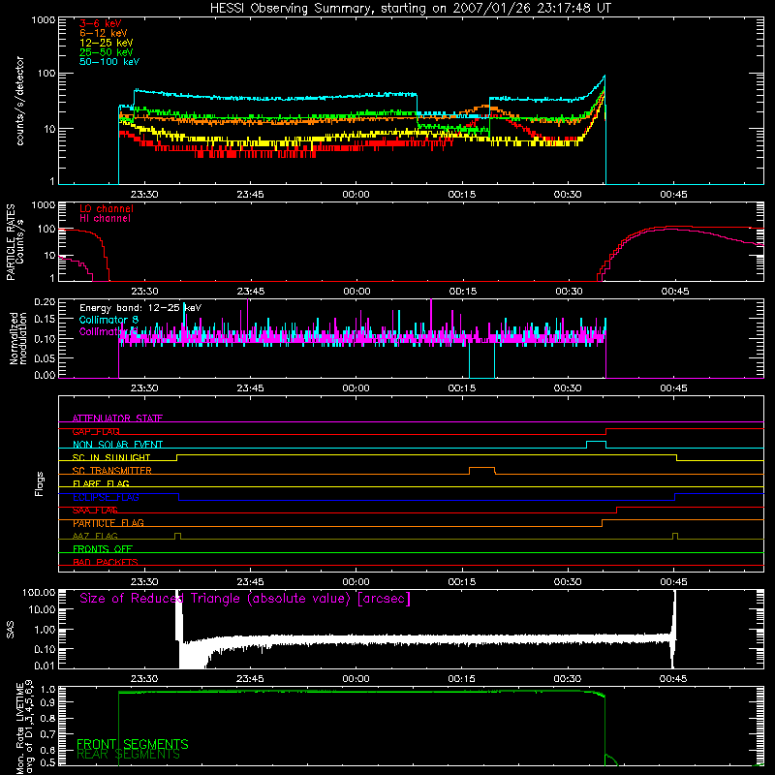Screen dimensions: 775x775
Task: Click the 0.9 tick on livetime axis
Action: 47,701
